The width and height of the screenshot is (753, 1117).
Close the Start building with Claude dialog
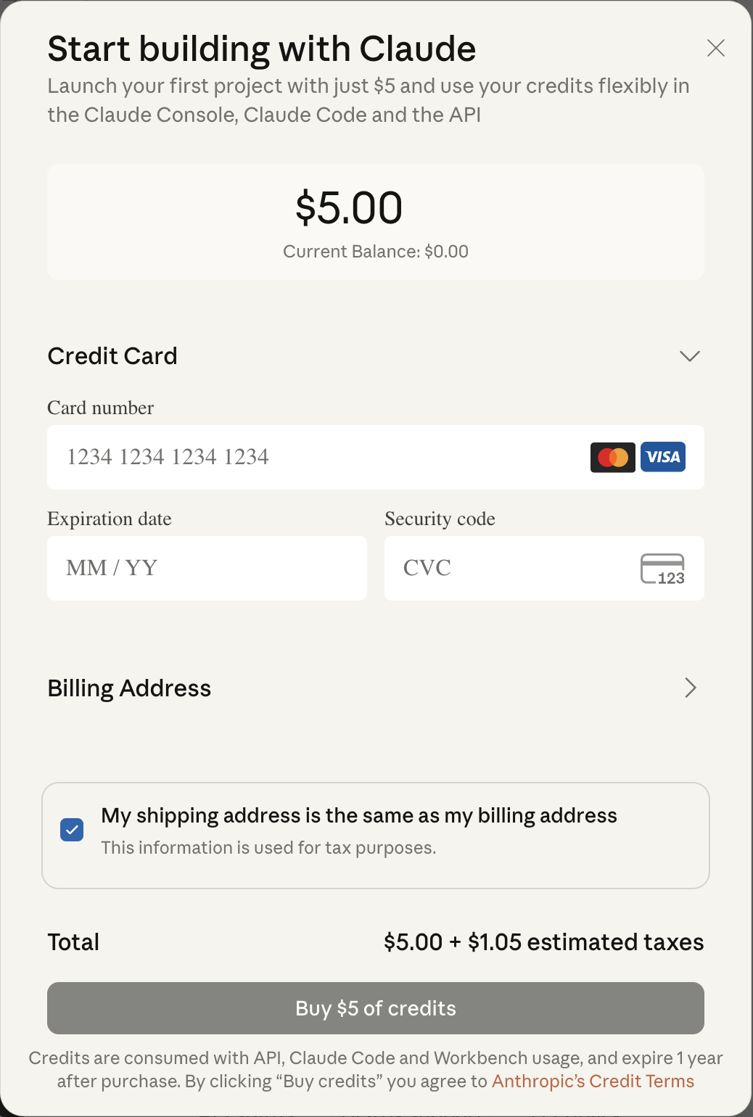(x=716, y=48)
